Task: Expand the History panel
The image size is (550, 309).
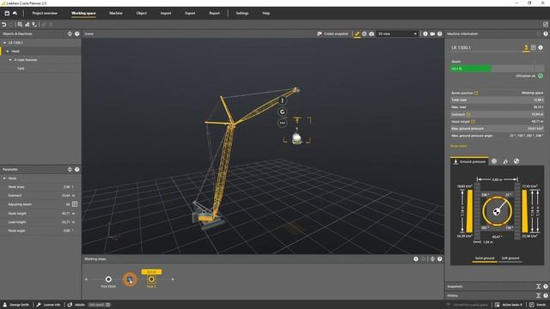Action: (x=539, y=295)
